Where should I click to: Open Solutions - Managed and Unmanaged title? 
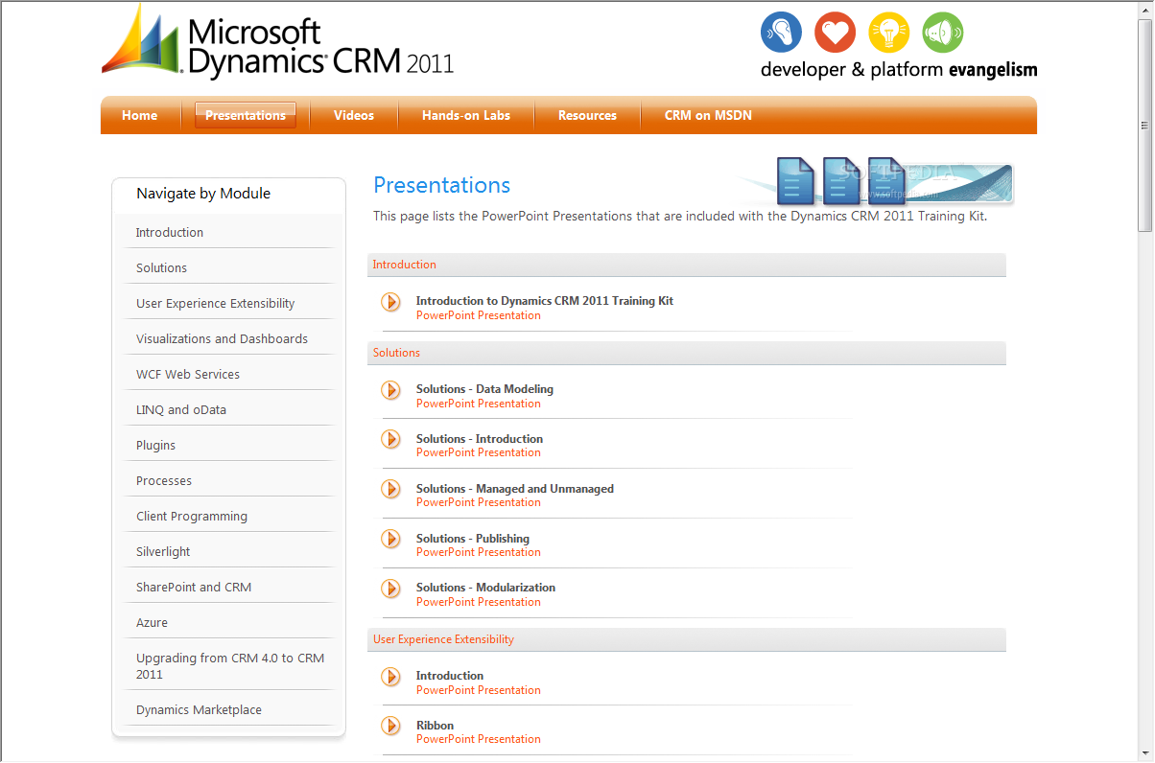pos(515,489)
